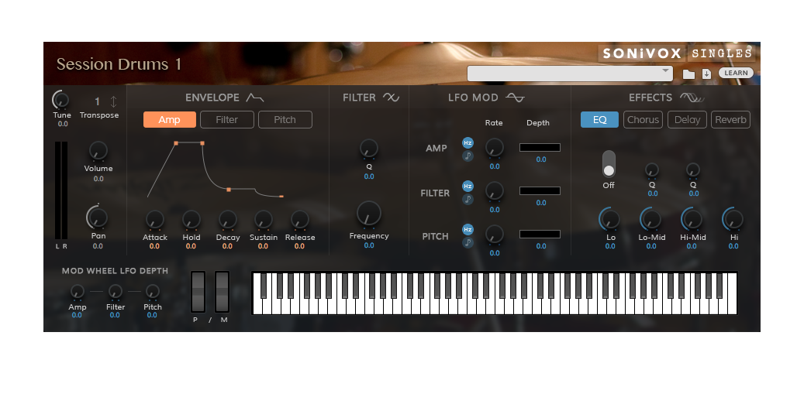The image size is (804, 394).
Task: Select note sync for PITCH LFO
Action: pyautogui.click(x=468, y=242)
